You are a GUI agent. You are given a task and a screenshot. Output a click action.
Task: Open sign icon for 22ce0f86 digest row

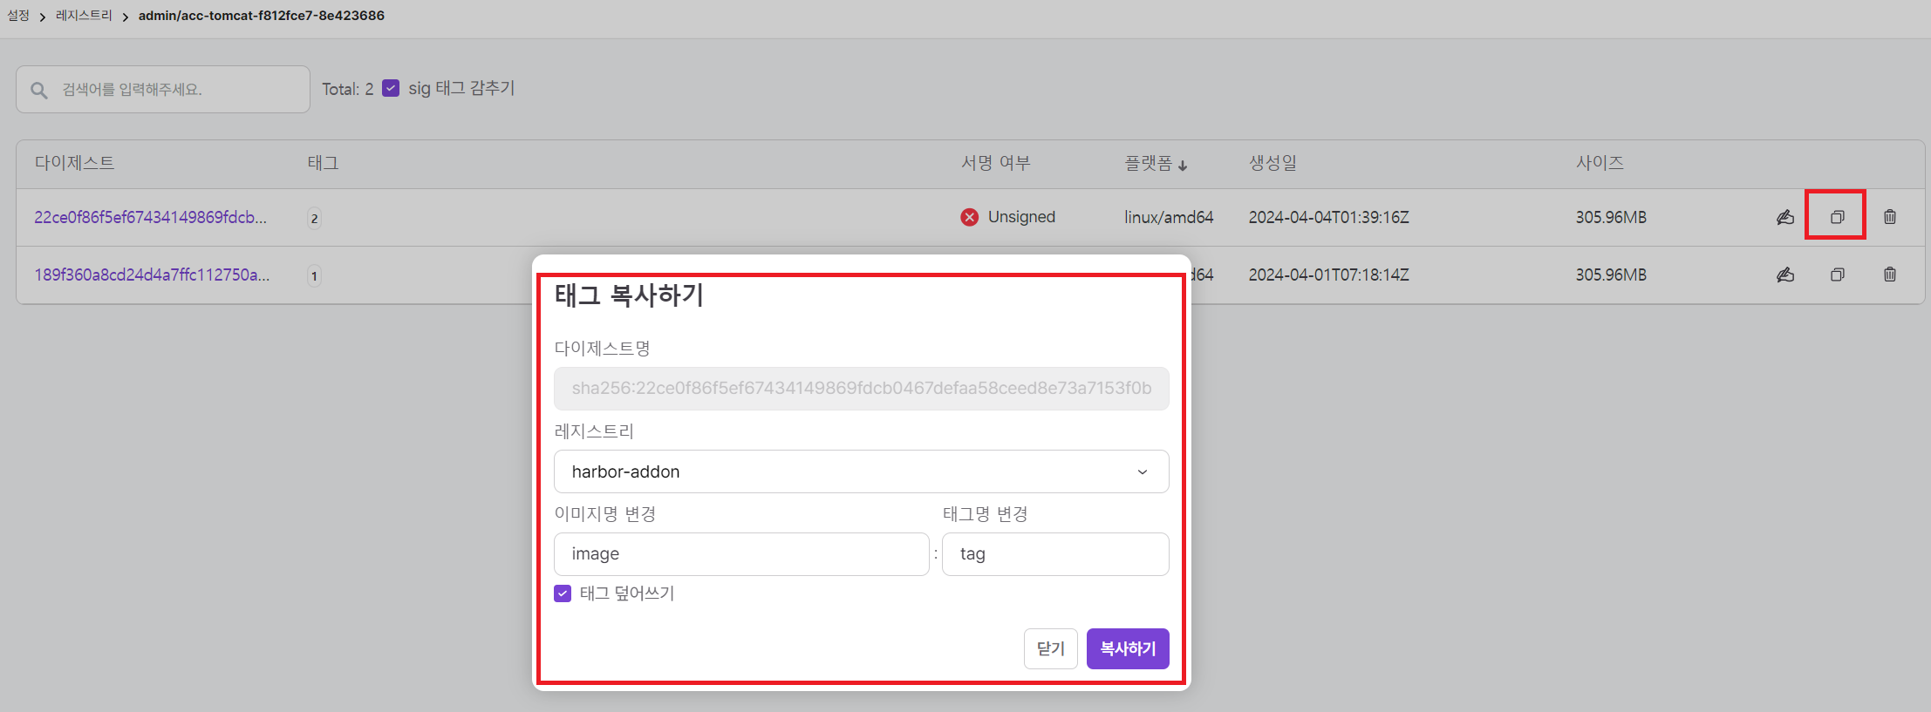1785,217
